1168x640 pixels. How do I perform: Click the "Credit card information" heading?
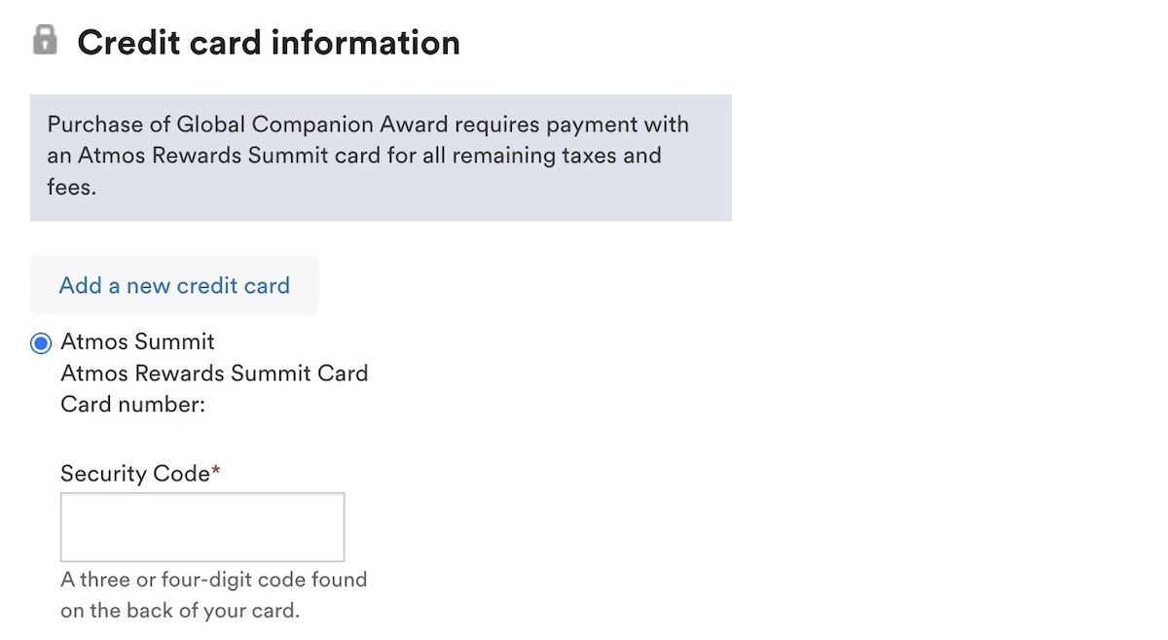(268, 43)
